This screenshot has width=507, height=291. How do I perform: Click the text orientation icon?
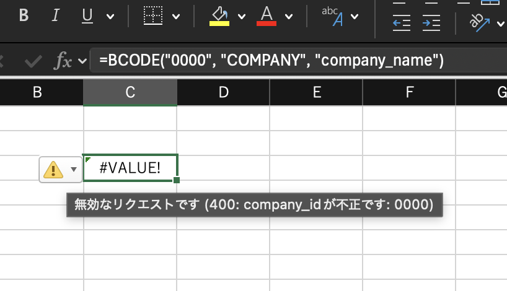pos(480,23)
